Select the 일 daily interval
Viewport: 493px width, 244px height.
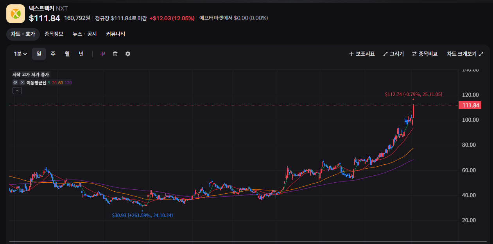[39, 54]
